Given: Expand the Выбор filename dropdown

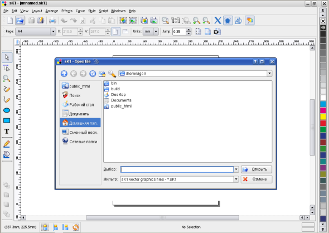Looking at the screenshot, I should pyautogui.click(x=236, y=169).
